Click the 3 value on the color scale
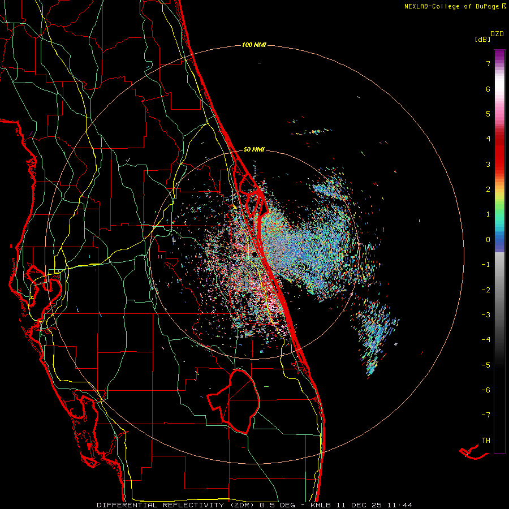Image resolution: width=509 pixels, height=509 pixels. [488, 164]
